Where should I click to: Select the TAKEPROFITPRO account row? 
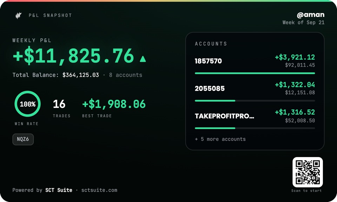coord(255,116)
